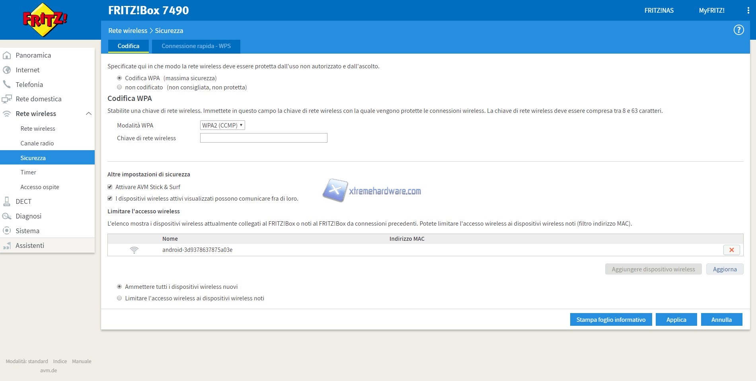
Task: Click the DECT handset icon
Action: click(x=7, y=201)
